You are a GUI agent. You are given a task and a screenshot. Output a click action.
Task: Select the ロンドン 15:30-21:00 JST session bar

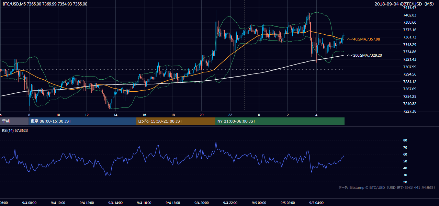tap(176, 121)
